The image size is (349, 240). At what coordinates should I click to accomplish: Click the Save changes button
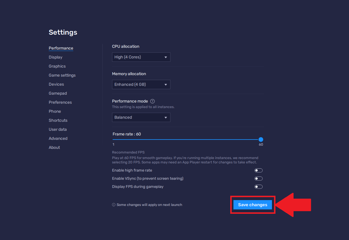coord(252,205)
